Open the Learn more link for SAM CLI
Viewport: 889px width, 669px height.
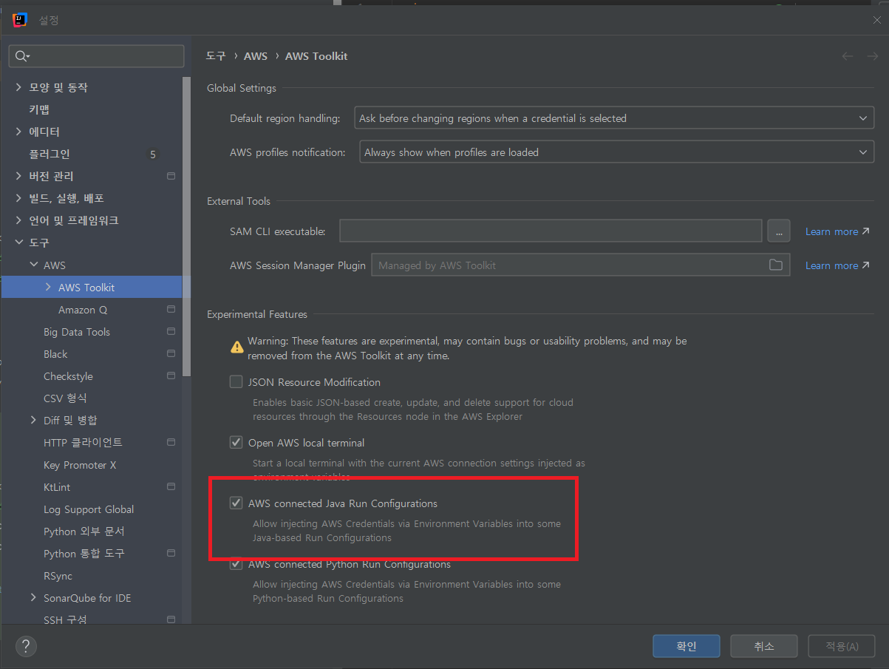pos(837,231)
